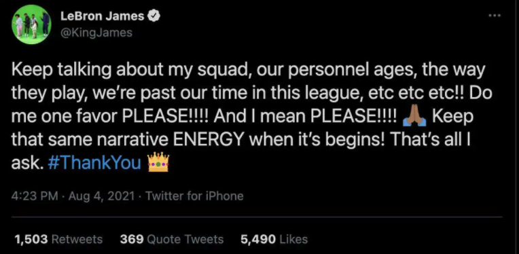The height and width of the screenshot is (254, 519).
Task: Open LeBron James profile picture
Action: point(31,24)
